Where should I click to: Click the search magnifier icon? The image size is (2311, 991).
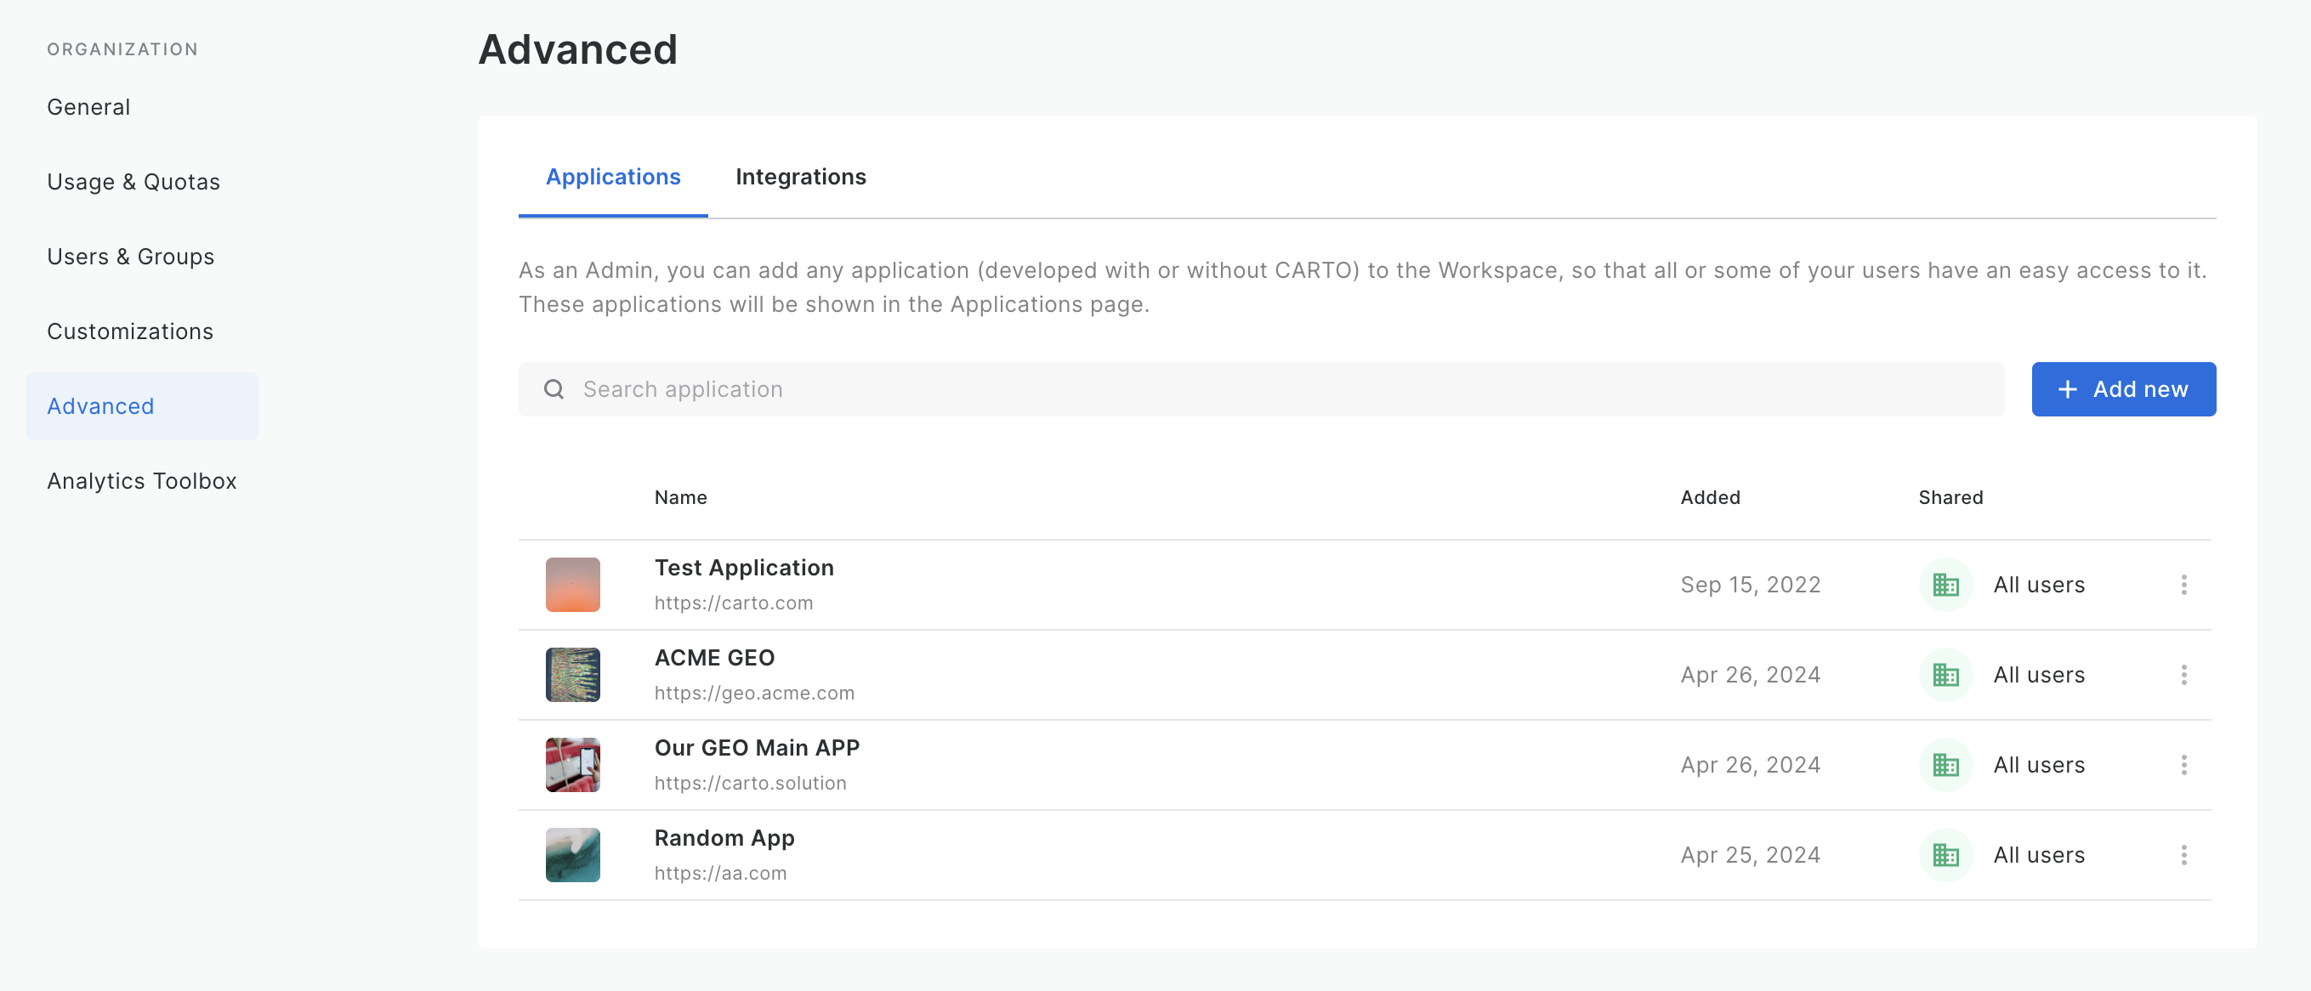(554, 389)
